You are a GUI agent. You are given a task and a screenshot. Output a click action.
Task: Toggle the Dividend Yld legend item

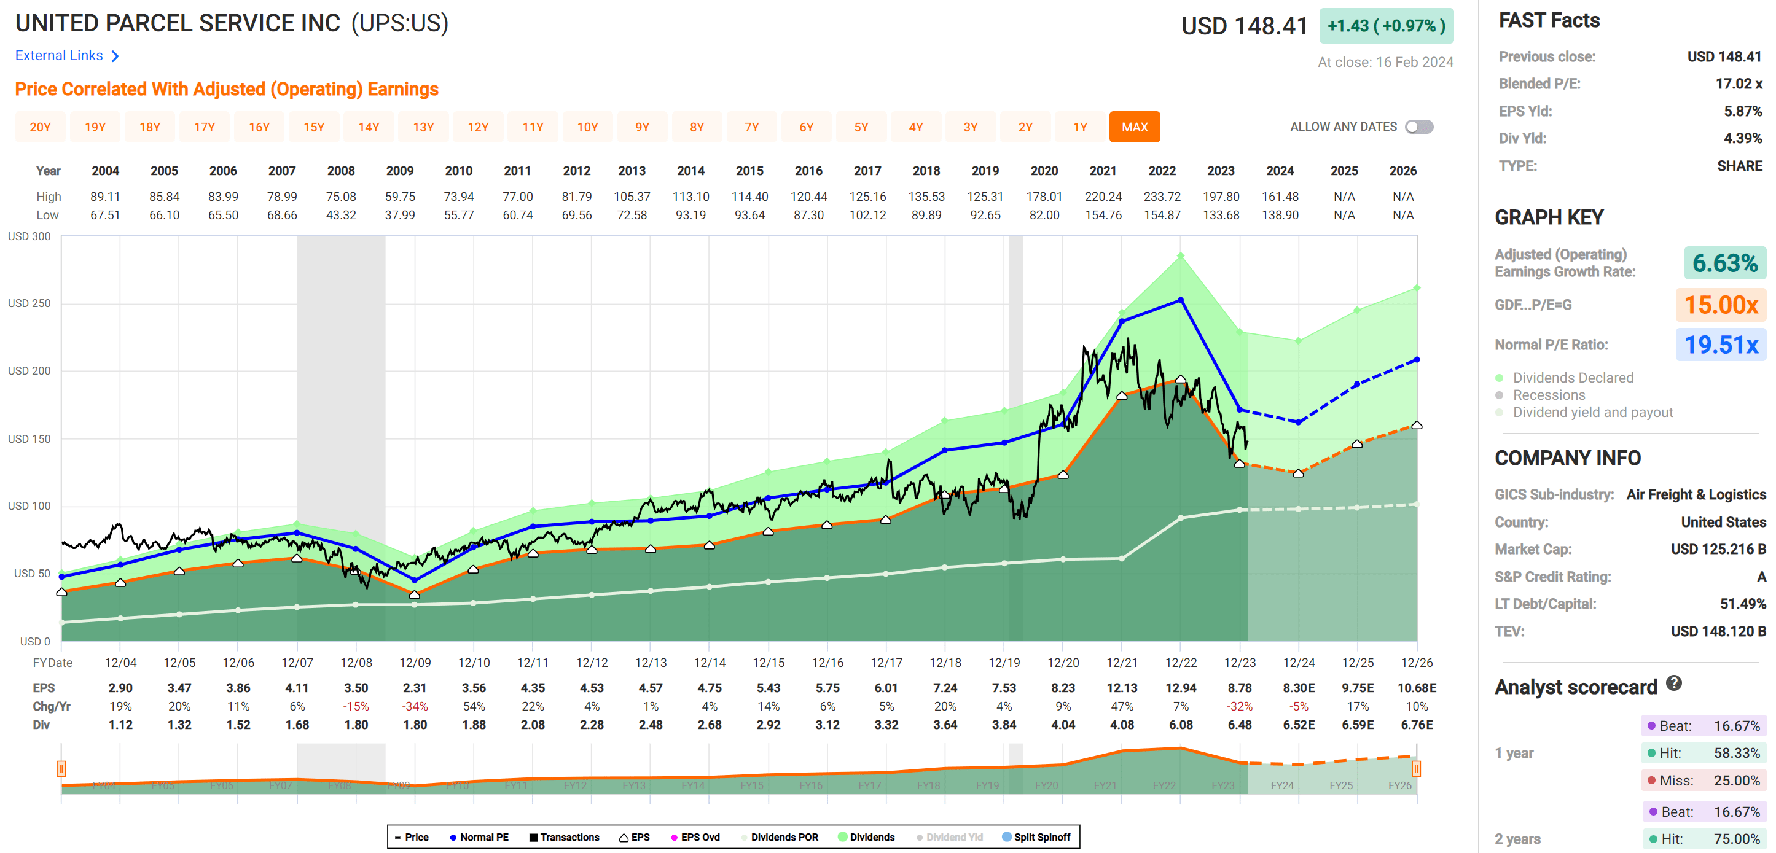point(920,836)
